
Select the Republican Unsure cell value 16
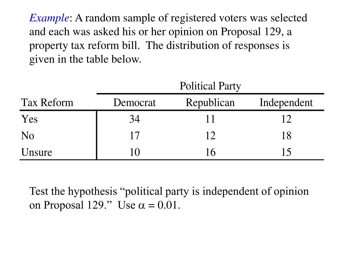pyautogui.click(x=210, y=152)
